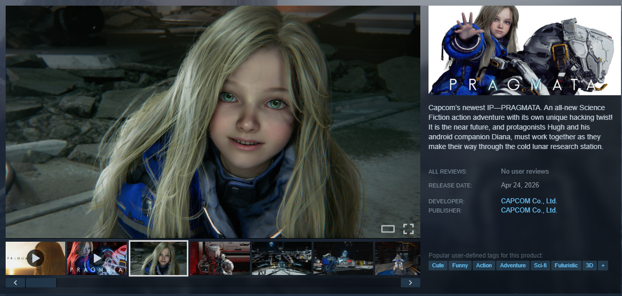Click the 'Popular user-defined tags' text
This screenshot has width=622, height=296.
pos(485,256)
